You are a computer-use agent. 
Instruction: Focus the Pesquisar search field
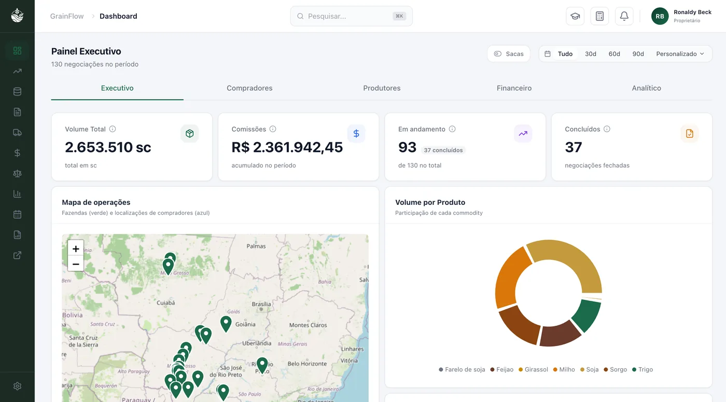[x=352, y=16]
